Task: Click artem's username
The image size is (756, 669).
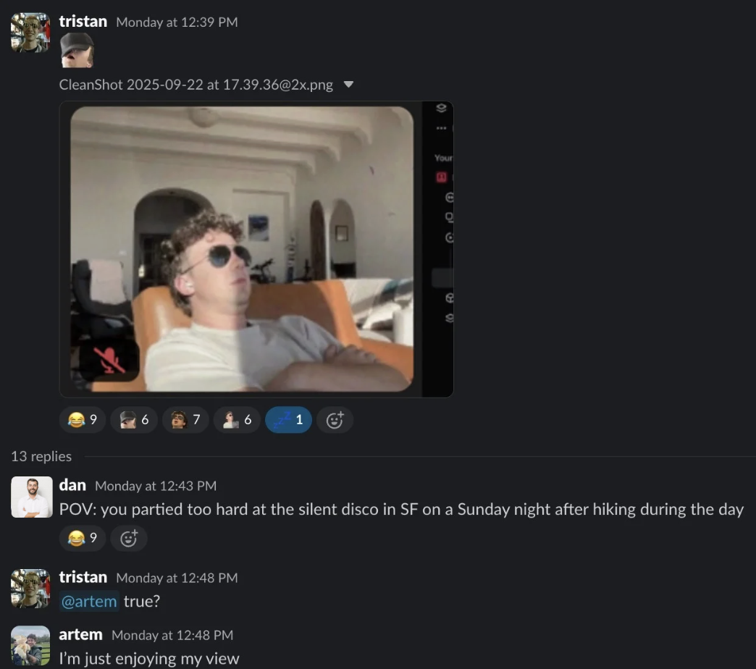Action: tap(80, 634)
